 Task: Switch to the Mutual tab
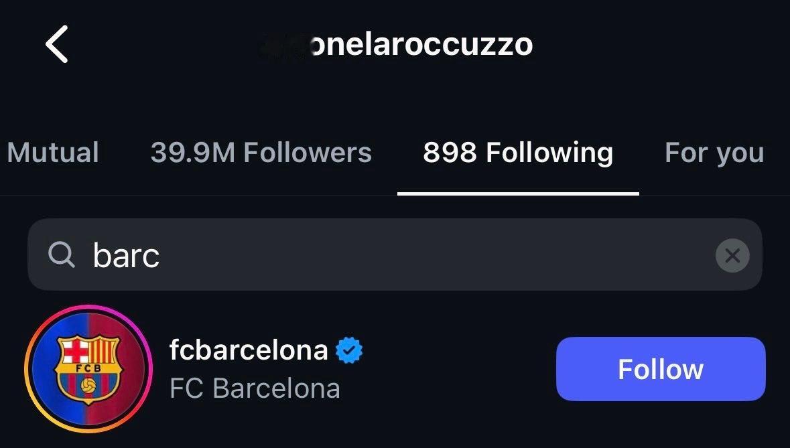[x=53, y=153]
